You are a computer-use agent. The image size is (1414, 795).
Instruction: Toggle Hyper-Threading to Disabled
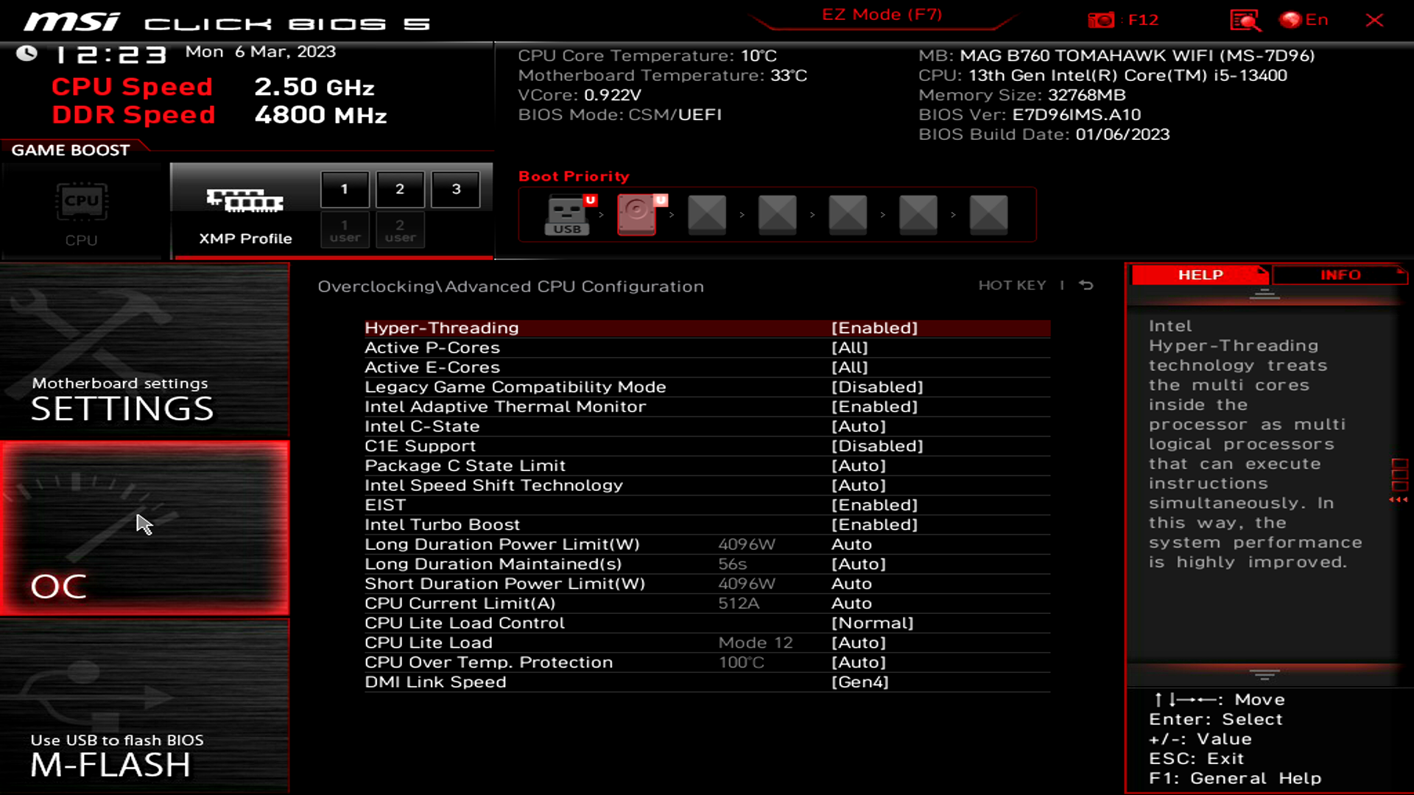pyautogui.click(x=875, y=327)
